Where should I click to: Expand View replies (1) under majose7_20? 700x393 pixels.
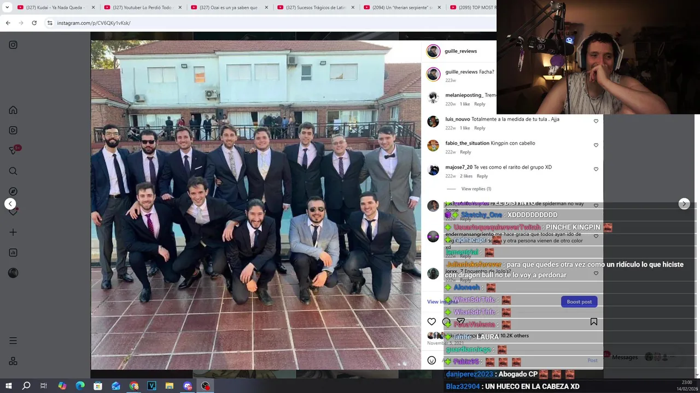pos(476,189)
